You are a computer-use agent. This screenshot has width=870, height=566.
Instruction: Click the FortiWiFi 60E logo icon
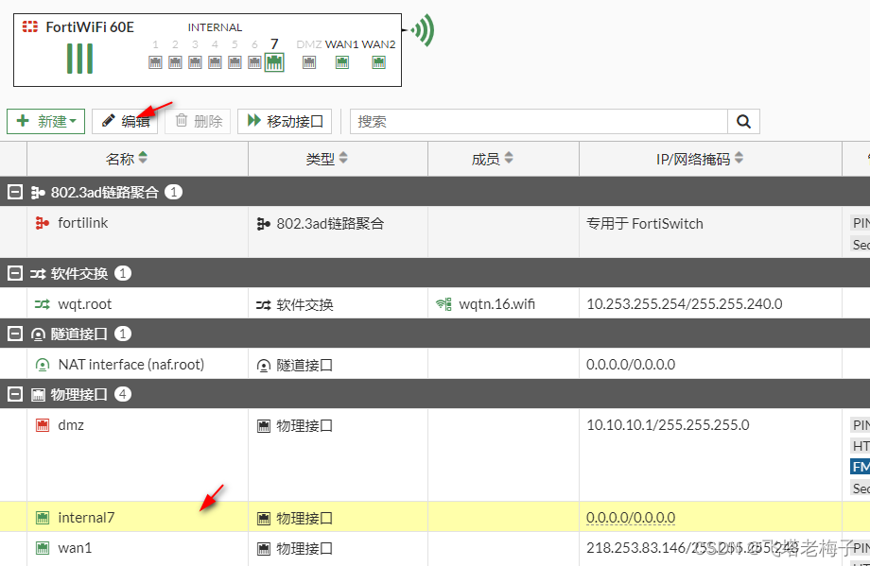[x=30, y=26]
